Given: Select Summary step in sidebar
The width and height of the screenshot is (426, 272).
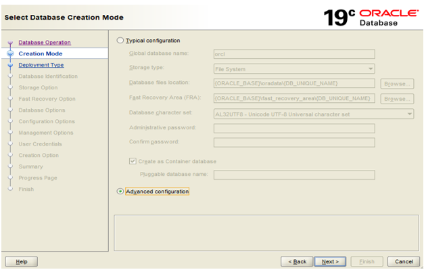Looking at the screenshot, I should tap(30, 166).
